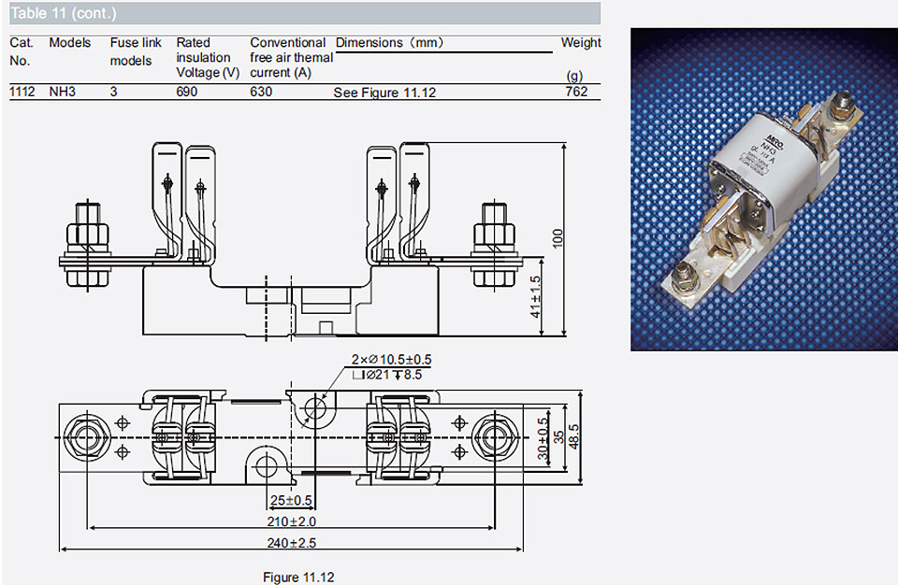Image resolution: width=898 pixels, height=585 pixels.
Task: Select the "Conventional free air themal current (A)" header
Action: pos(292,57)
